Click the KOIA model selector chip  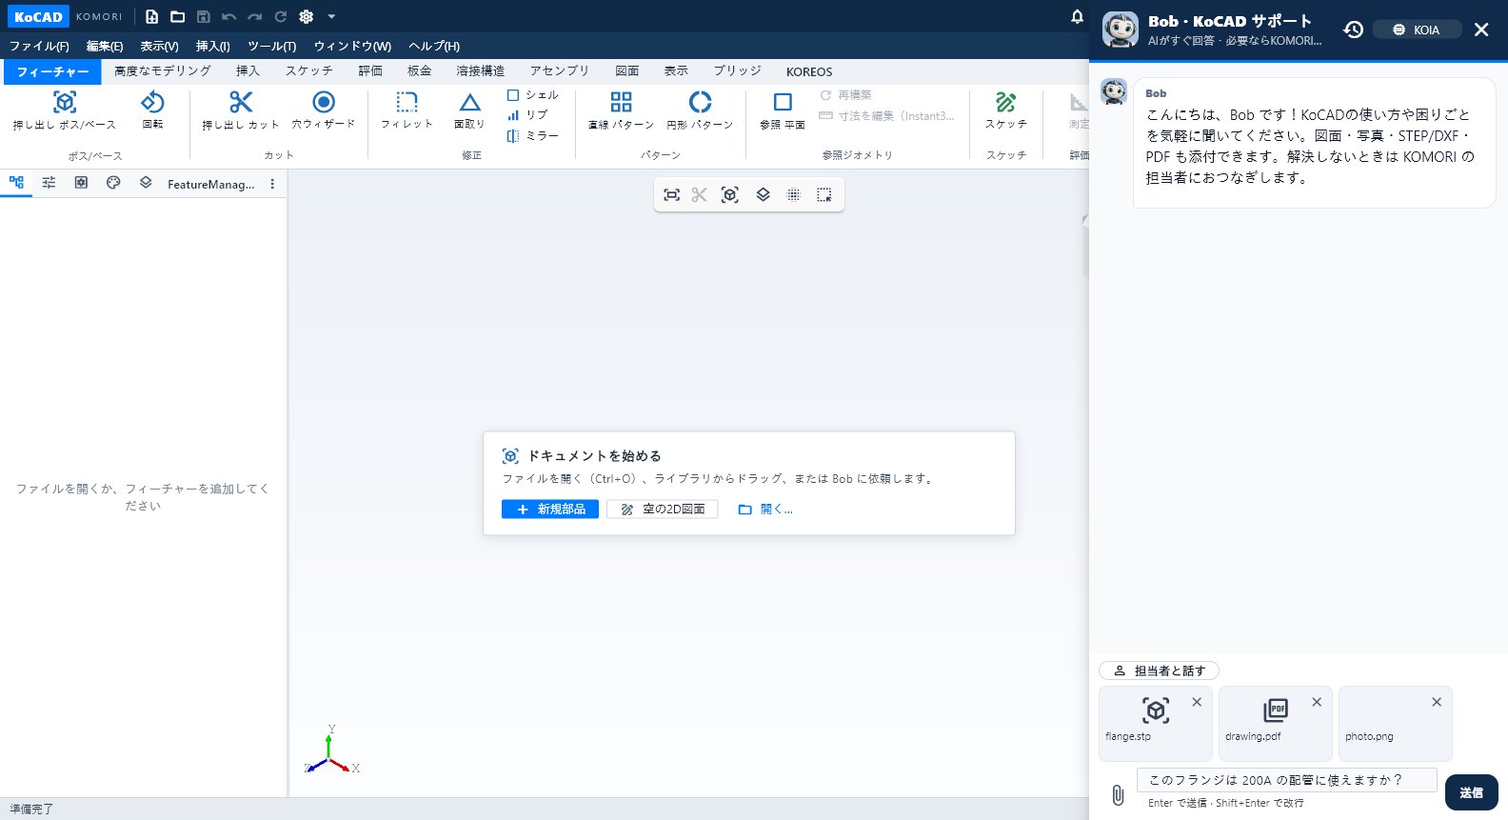(x=1417, y=30)
